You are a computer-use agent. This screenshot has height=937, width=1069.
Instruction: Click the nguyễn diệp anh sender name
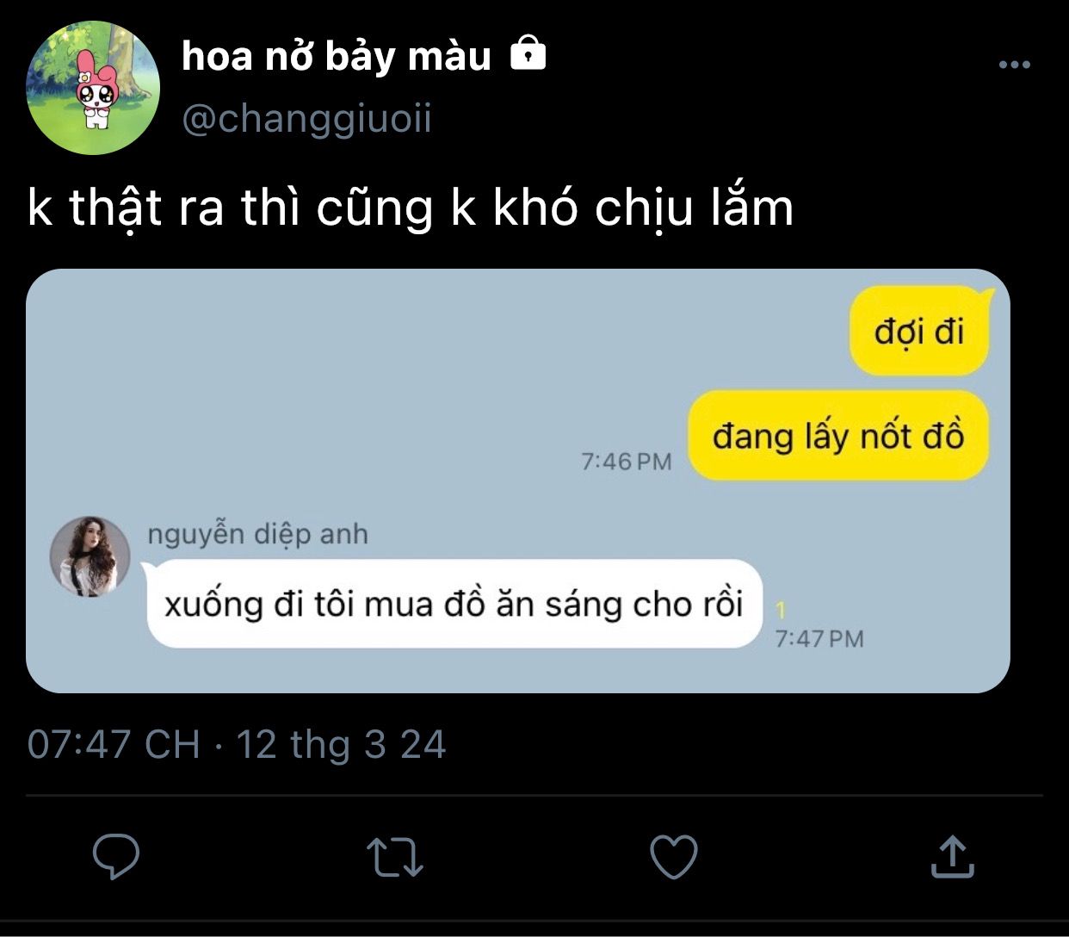tap(257, 534)
